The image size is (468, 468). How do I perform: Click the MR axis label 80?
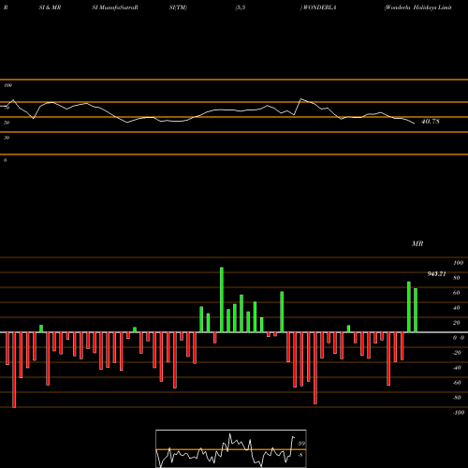(x=457, y=278)
